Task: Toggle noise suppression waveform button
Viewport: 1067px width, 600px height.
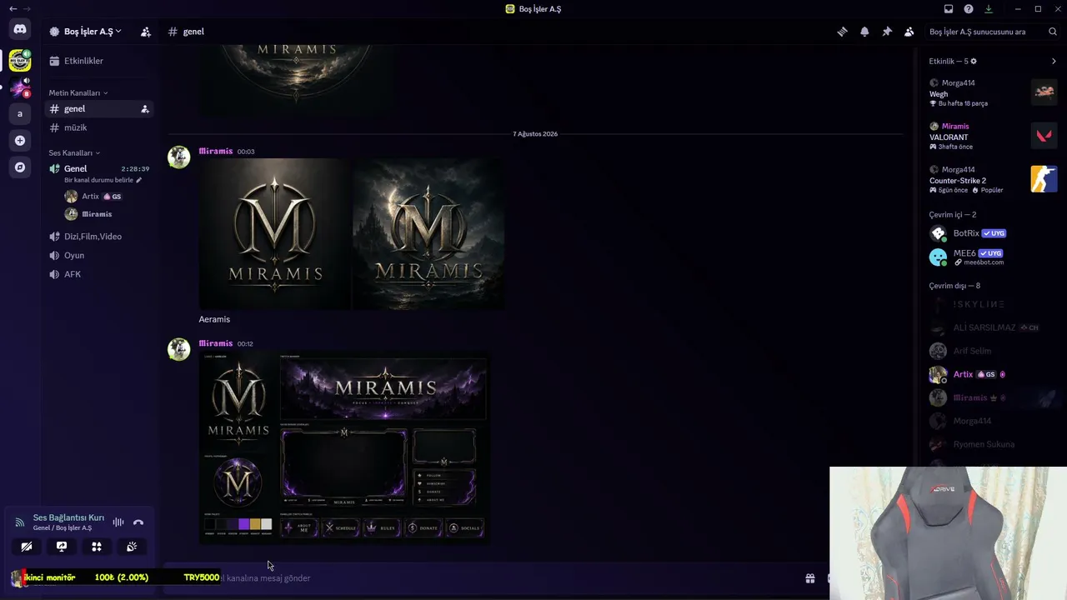Action: (118, 522)
